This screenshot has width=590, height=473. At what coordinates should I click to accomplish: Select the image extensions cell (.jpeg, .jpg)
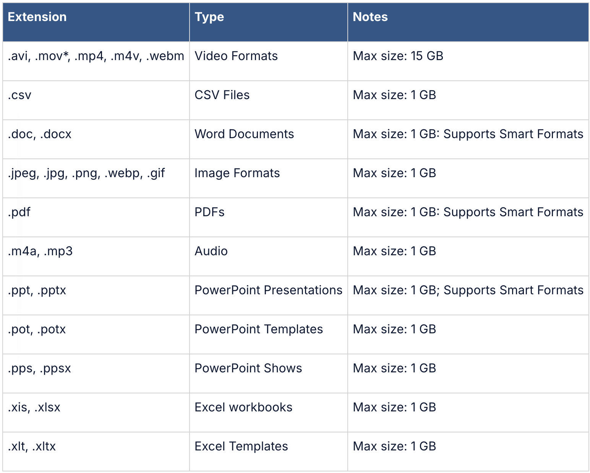[x=86, y=173]
